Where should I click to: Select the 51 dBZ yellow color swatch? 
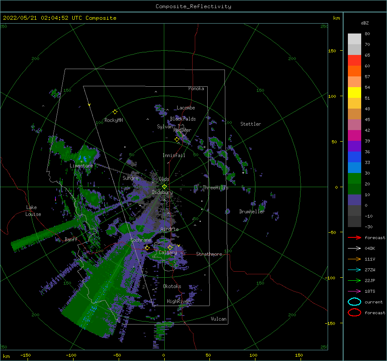point(354,93)
